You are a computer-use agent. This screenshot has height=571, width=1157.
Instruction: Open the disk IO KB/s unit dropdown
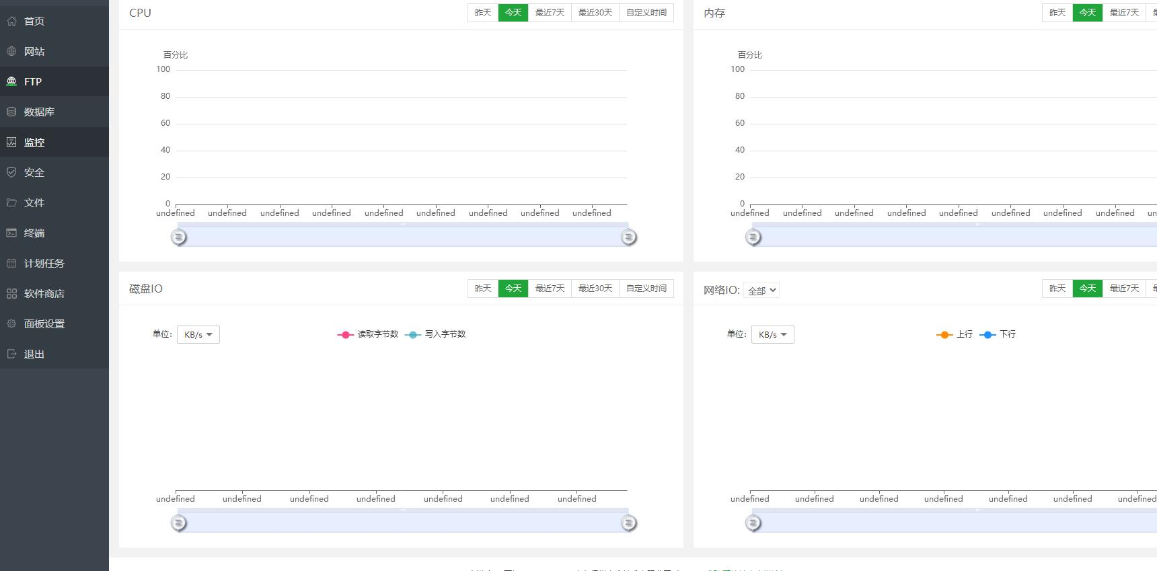point(198,334)
